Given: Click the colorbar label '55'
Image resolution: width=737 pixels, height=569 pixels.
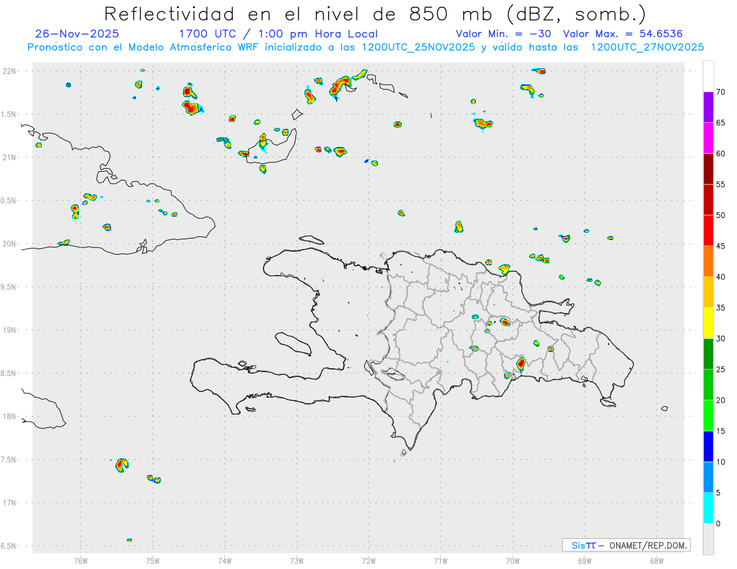Looking at the screenshot, I should click(720, 184).
